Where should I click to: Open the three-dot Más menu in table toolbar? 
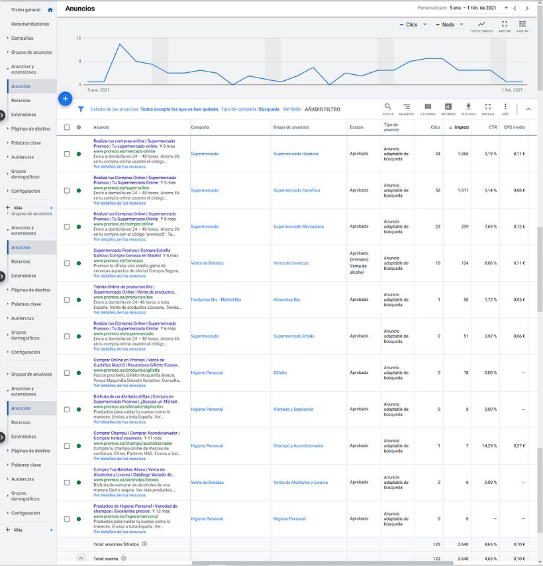point(505,107)
